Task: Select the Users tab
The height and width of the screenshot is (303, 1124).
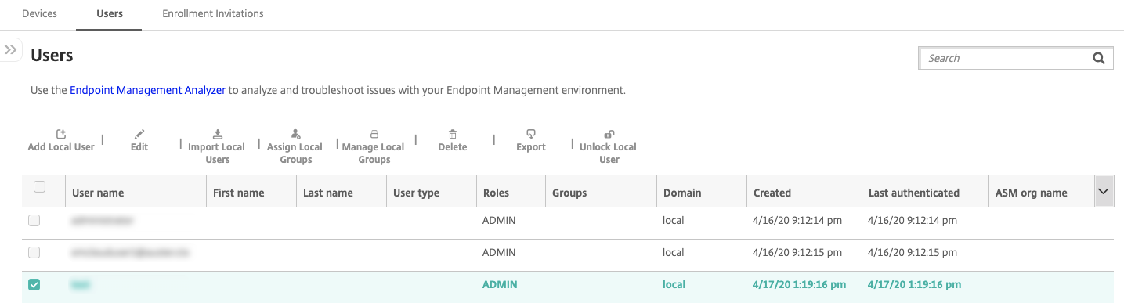Action: [x=109, y=14]
